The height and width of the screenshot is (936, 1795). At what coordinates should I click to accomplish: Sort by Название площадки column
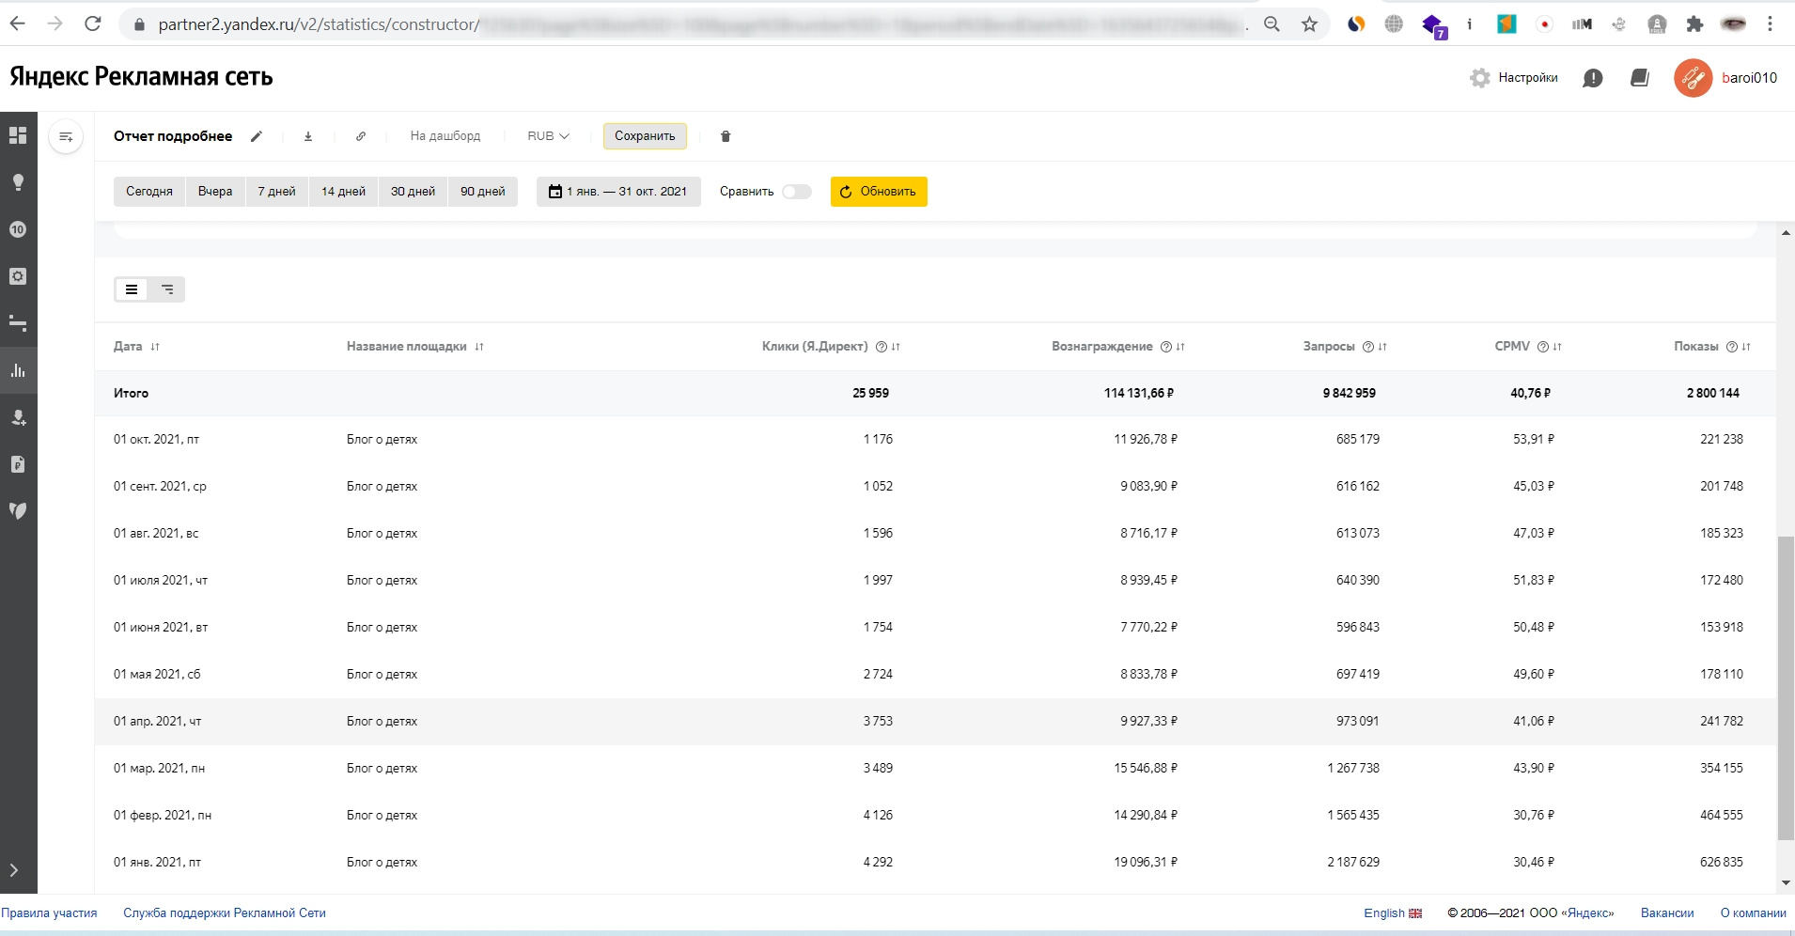[479, 347]
